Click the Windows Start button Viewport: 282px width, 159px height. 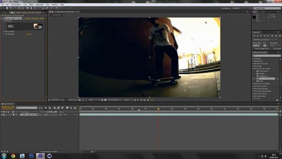pyautogui.click(x=4, y=156)
